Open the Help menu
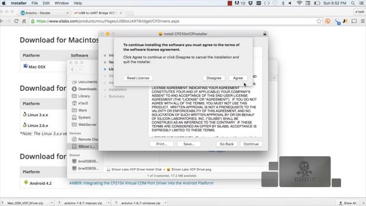366x206 pixels. tap(78, 3)
